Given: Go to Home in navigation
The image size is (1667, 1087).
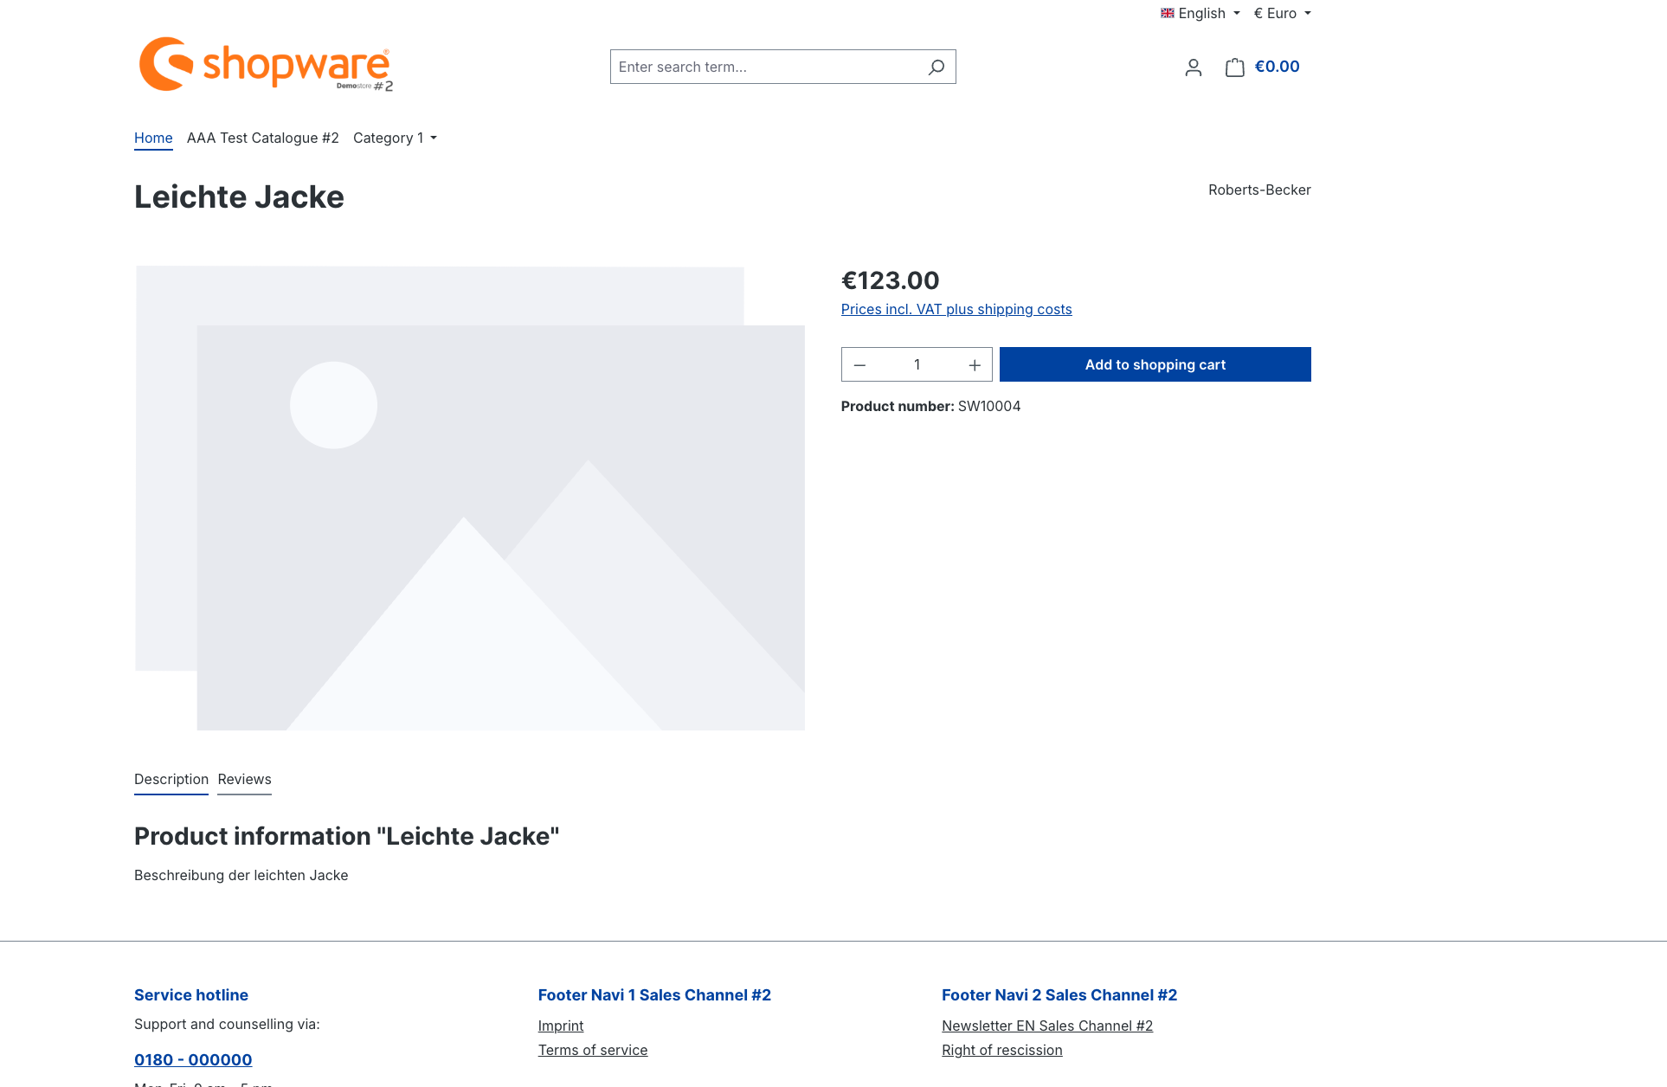Looking at the screenshot, I should [153, 138].
